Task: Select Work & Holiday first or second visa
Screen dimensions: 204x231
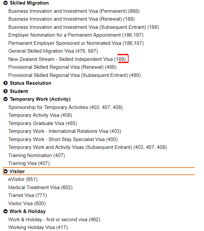Action: pyautogui.click(x=54, y=220)
